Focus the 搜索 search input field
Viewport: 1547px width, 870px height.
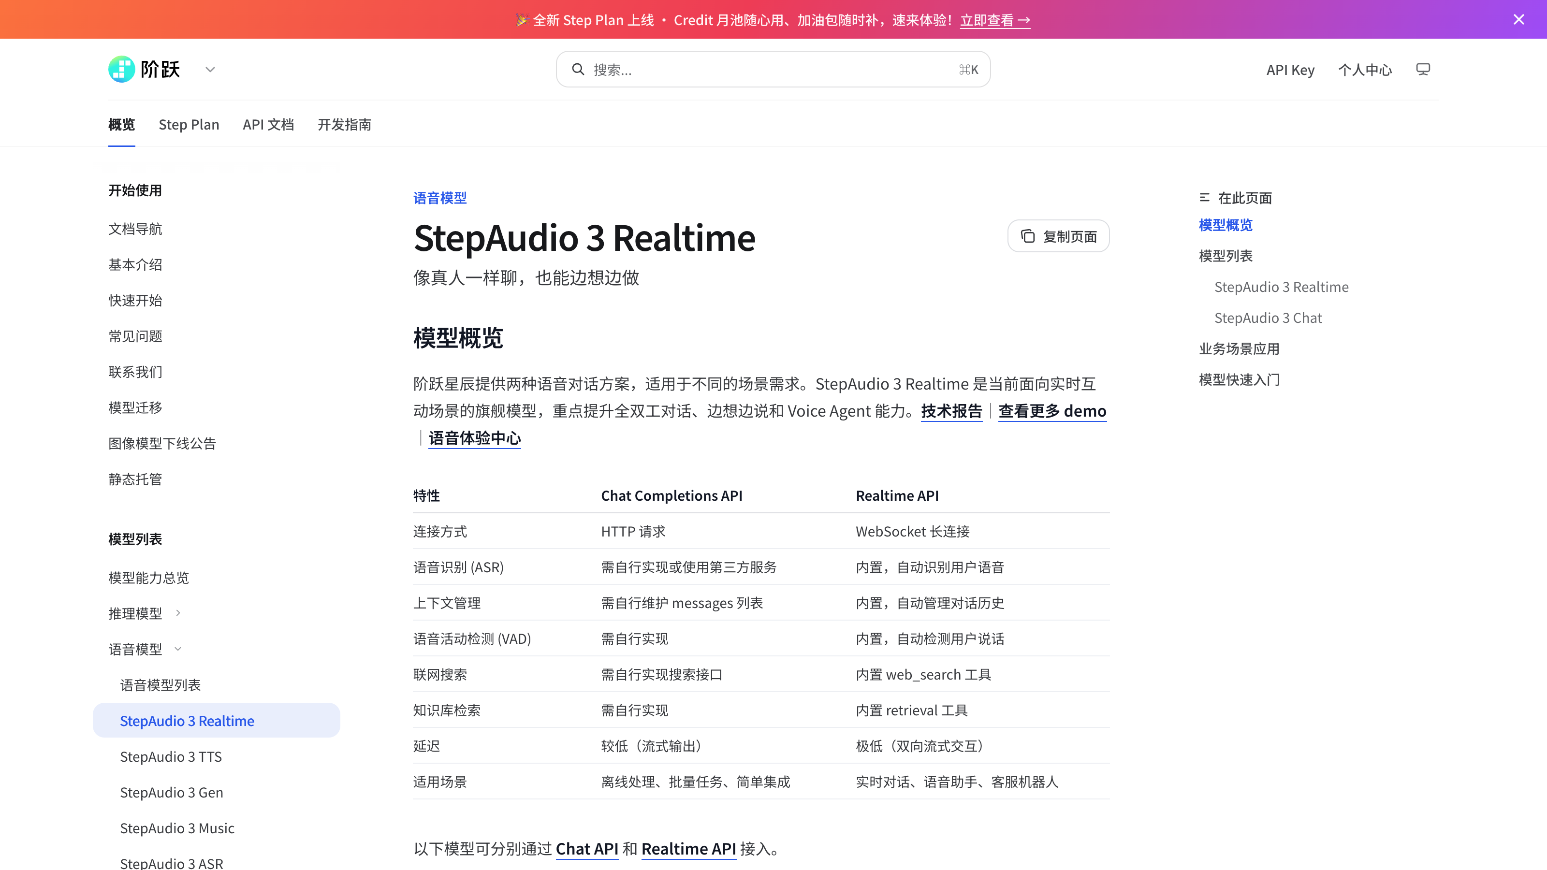click(x=773, y=70)
